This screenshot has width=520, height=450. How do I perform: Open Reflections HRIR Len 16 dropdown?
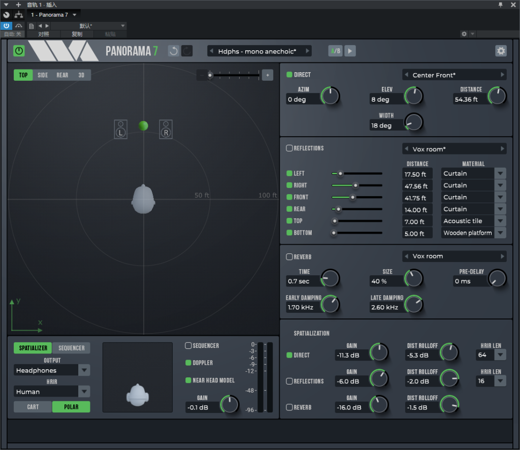pos(491,381)
